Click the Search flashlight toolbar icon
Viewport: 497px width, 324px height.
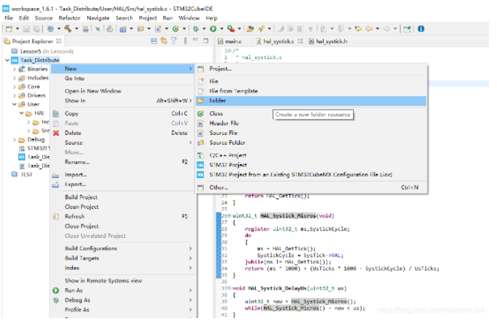261,28
